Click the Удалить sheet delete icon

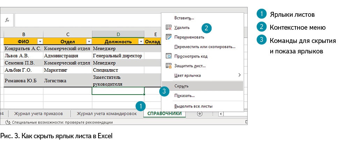point(169,27)
